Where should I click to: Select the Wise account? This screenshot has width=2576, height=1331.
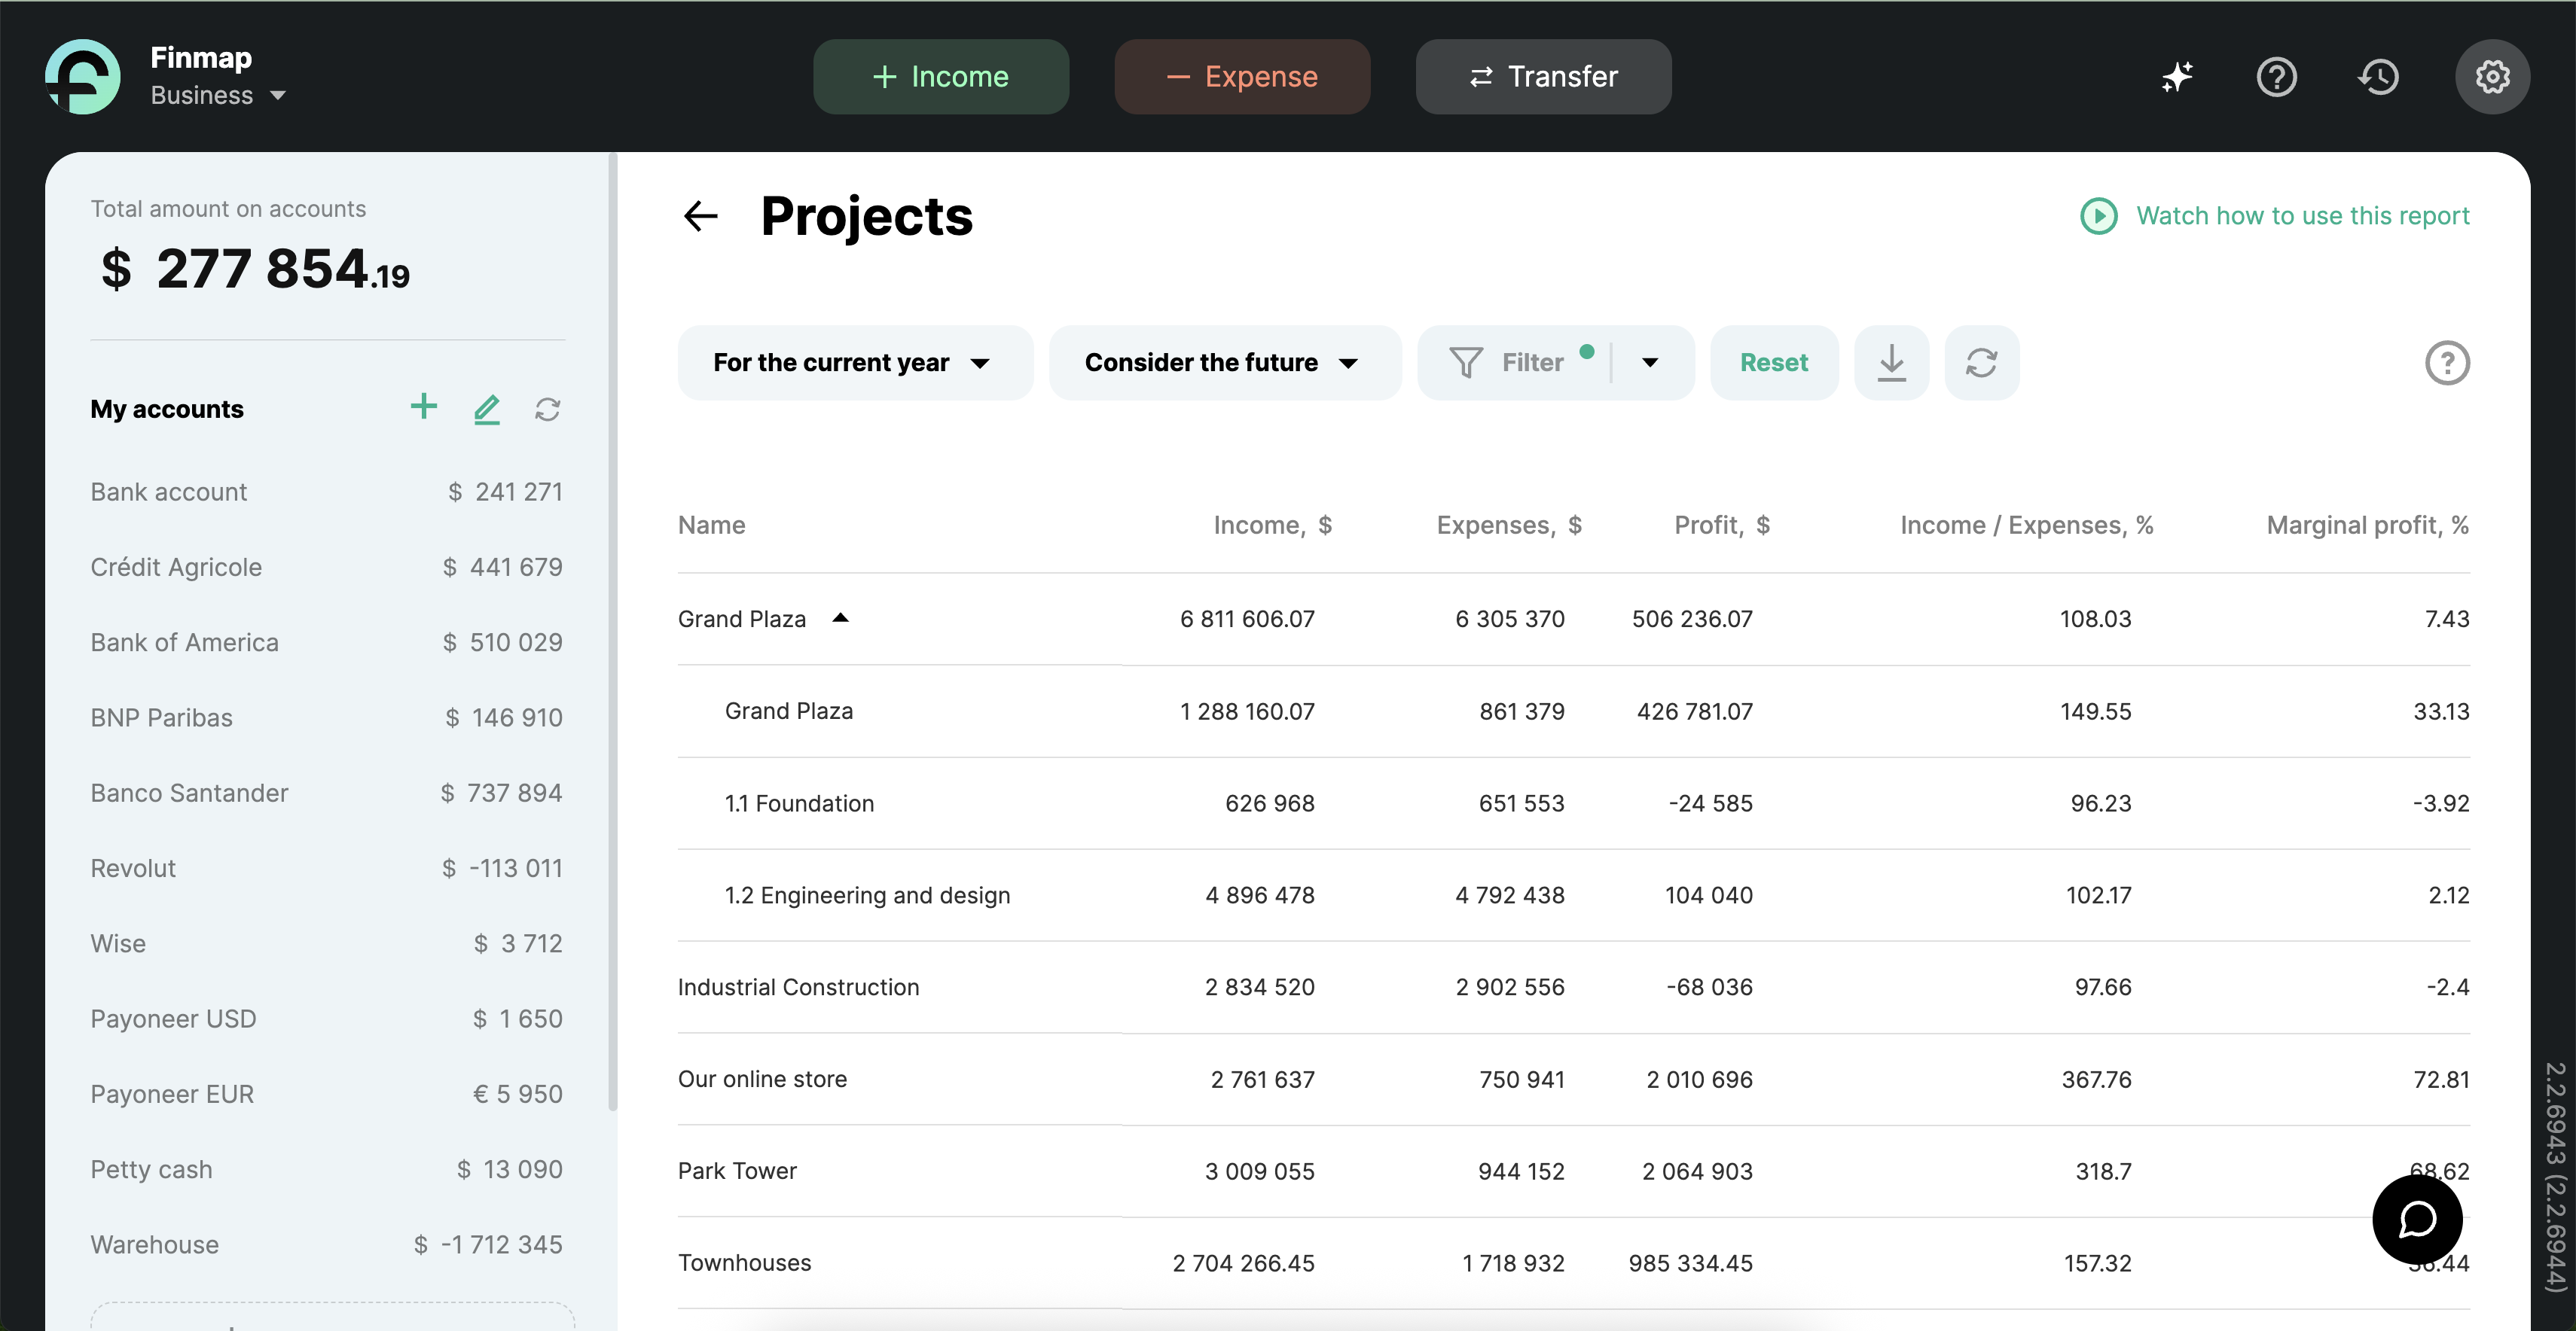pyautogui.click(x=326, y=943)
